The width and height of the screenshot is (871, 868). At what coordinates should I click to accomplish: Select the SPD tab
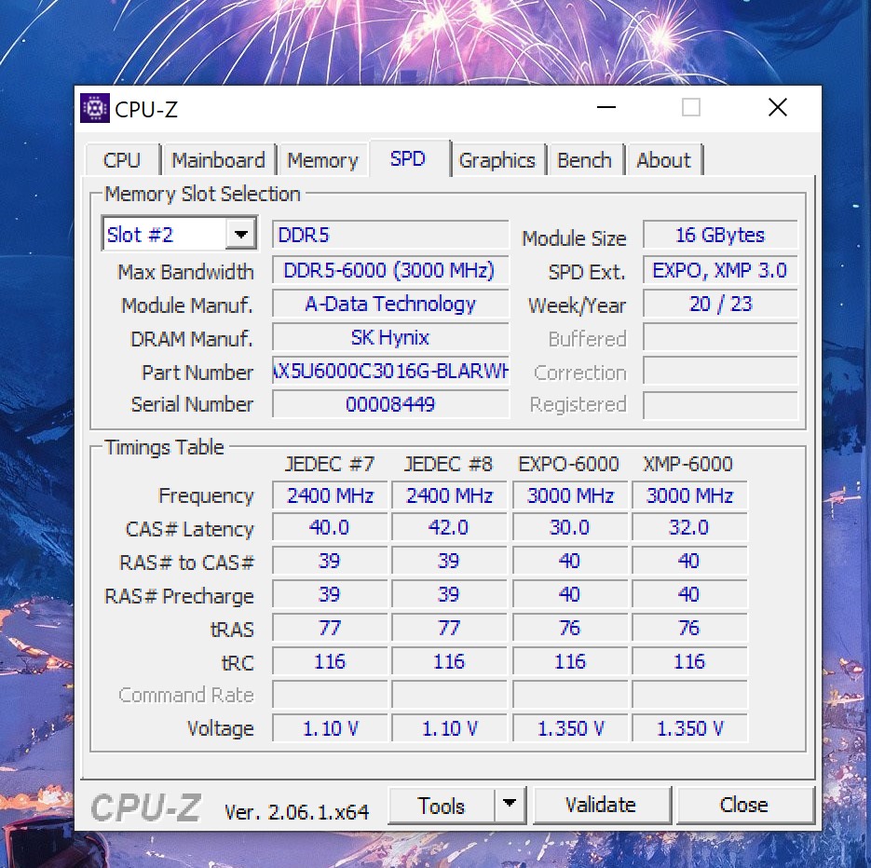[408, 158]
